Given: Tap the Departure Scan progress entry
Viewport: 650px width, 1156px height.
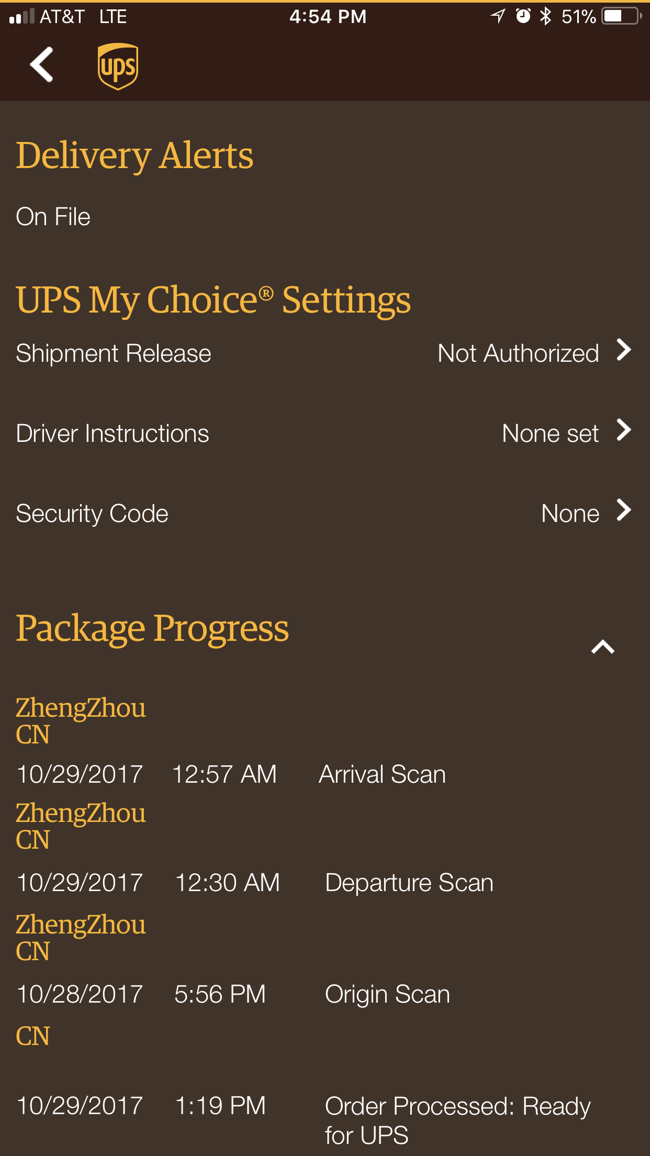Looking at the screenshot, I should [x=409, y=883].
